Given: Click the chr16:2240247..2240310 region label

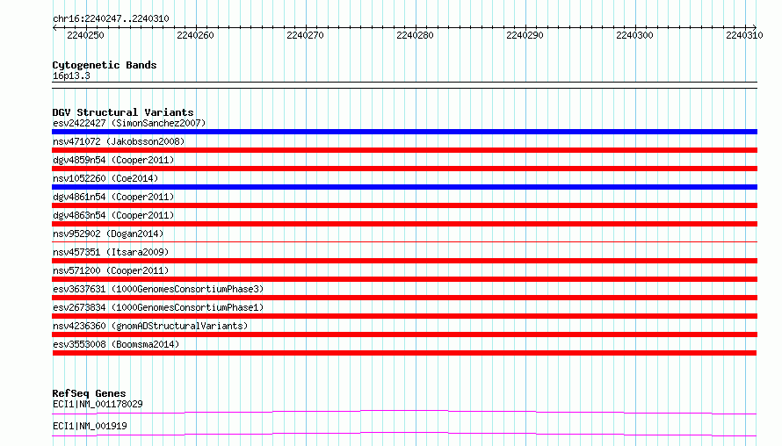Looking at the screenshot, I should click(111, 18).
